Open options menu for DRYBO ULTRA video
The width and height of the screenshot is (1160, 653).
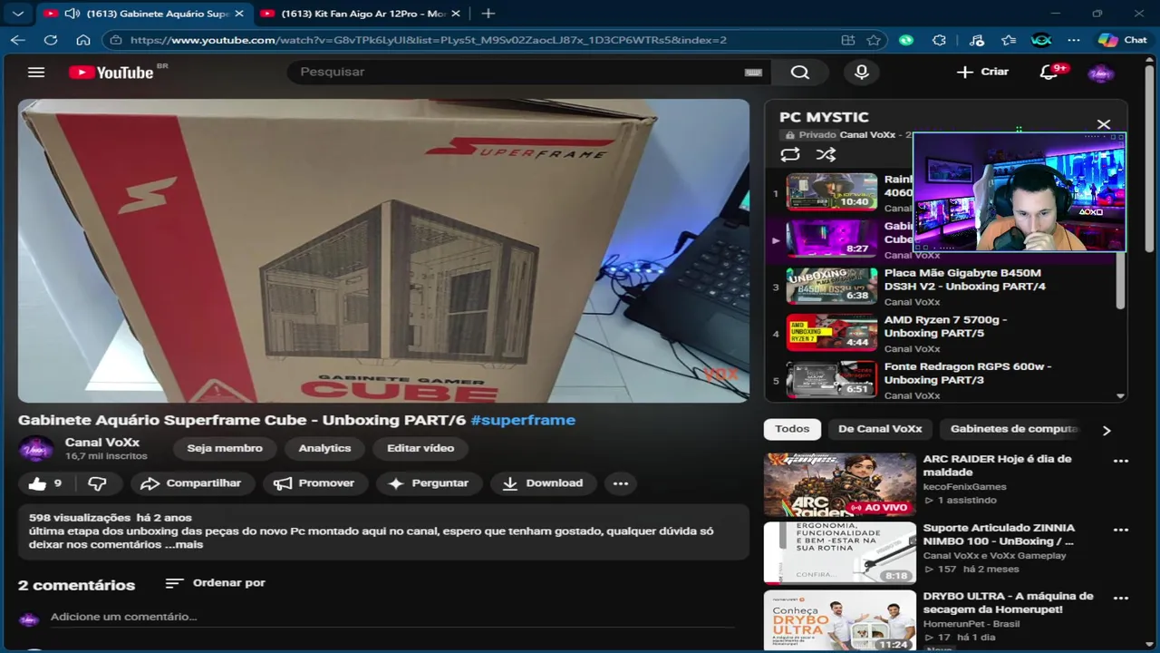click(x=1121, y=599)
